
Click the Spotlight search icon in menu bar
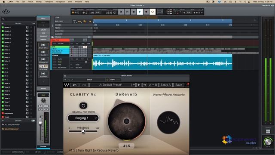(x=245, y=2)
